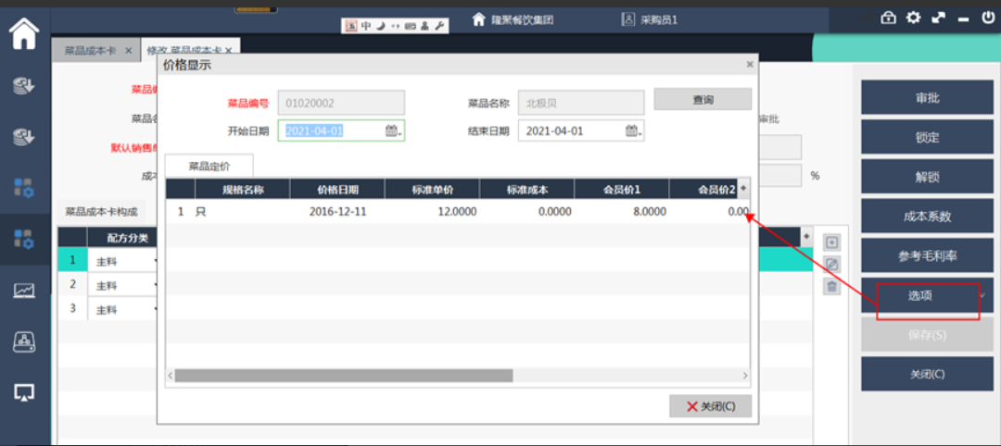Click the monitor icon at the sidebar bottom

coord(24,392)
